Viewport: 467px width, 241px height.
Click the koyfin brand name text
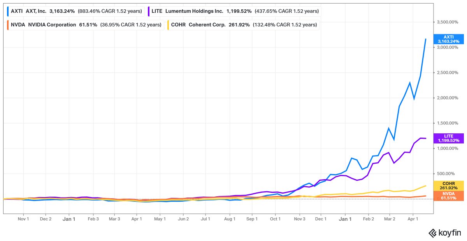pyautogui.click(x=449, y=233)
